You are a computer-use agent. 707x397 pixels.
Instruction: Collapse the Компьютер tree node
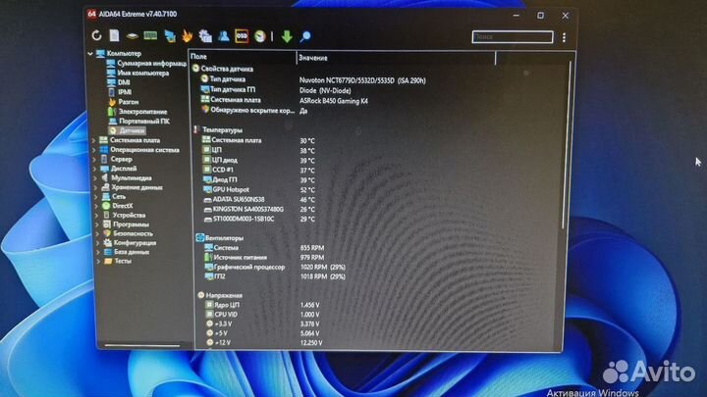90,54
